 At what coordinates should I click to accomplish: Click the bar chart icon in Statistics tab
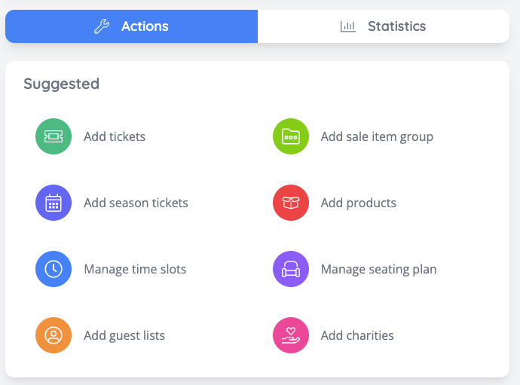click(347, 27)
